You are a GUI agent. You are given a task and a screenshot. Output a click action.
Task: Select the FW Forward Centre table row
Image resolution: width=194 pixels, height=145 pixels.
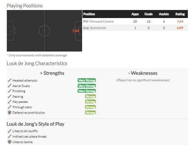135,21
